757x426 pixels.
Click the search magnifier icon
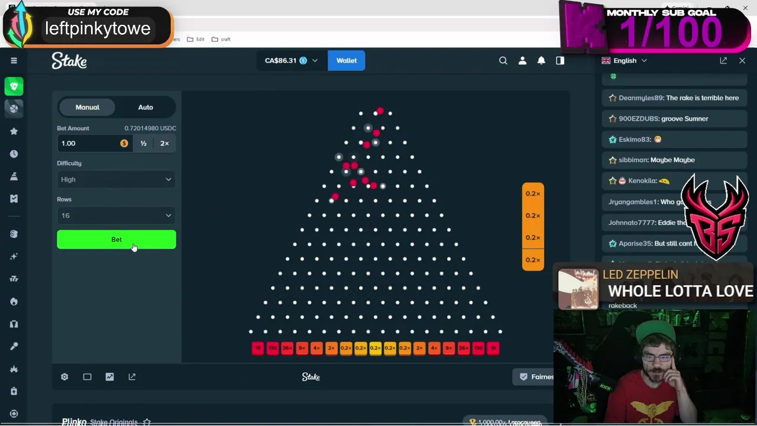tap(503, 60)
